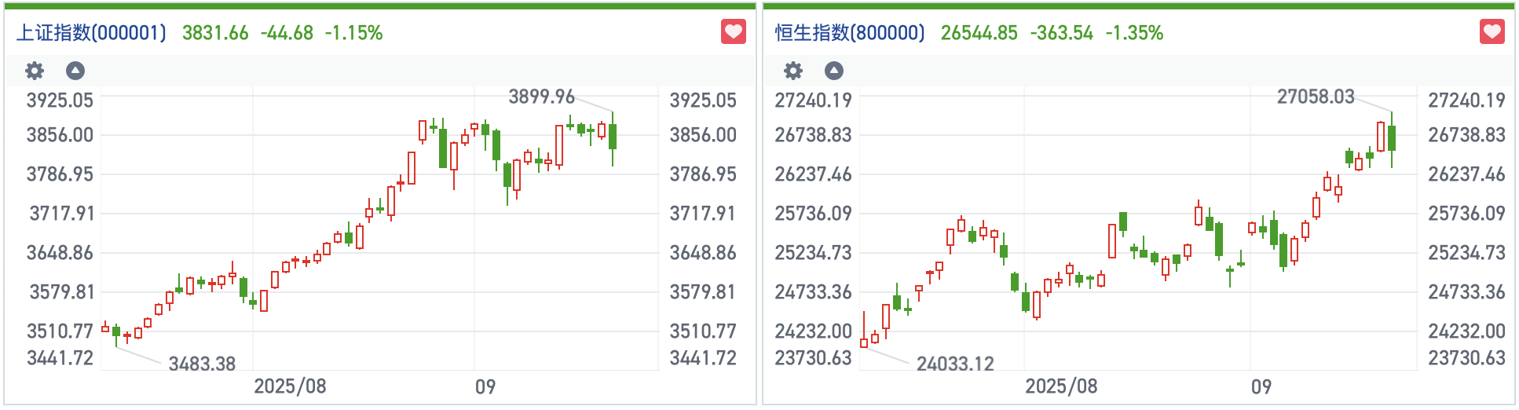Select the 3831.66 latest price value
The width and height of the screenshot is (1519, 410).
point(215,33)
